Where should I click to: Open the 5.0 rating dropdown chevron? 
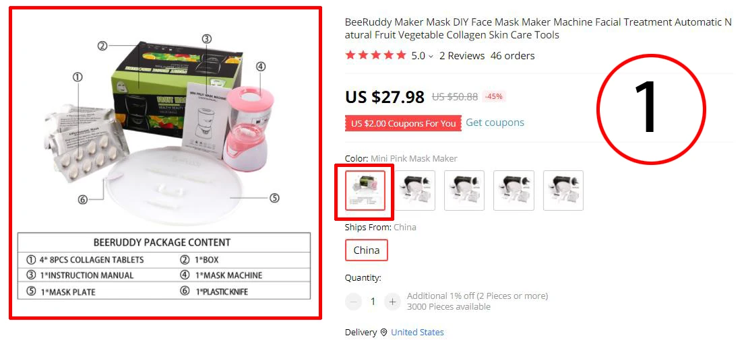tap(431, 57)
